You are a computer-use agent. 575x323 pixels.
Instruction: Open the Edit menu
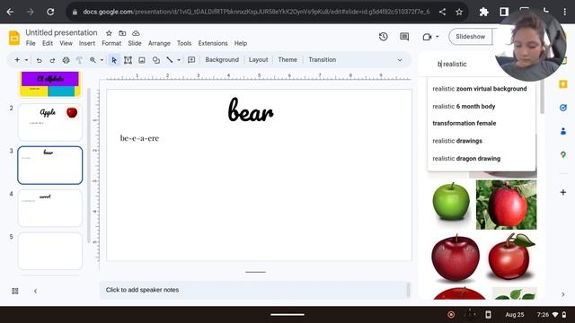[48, 43]
